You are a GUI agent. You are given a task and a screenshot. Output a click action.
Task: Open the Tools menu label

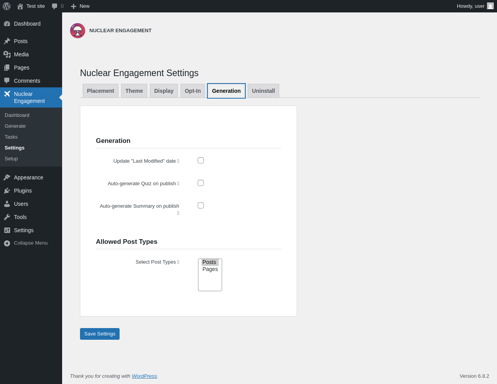tap(20, 217)
